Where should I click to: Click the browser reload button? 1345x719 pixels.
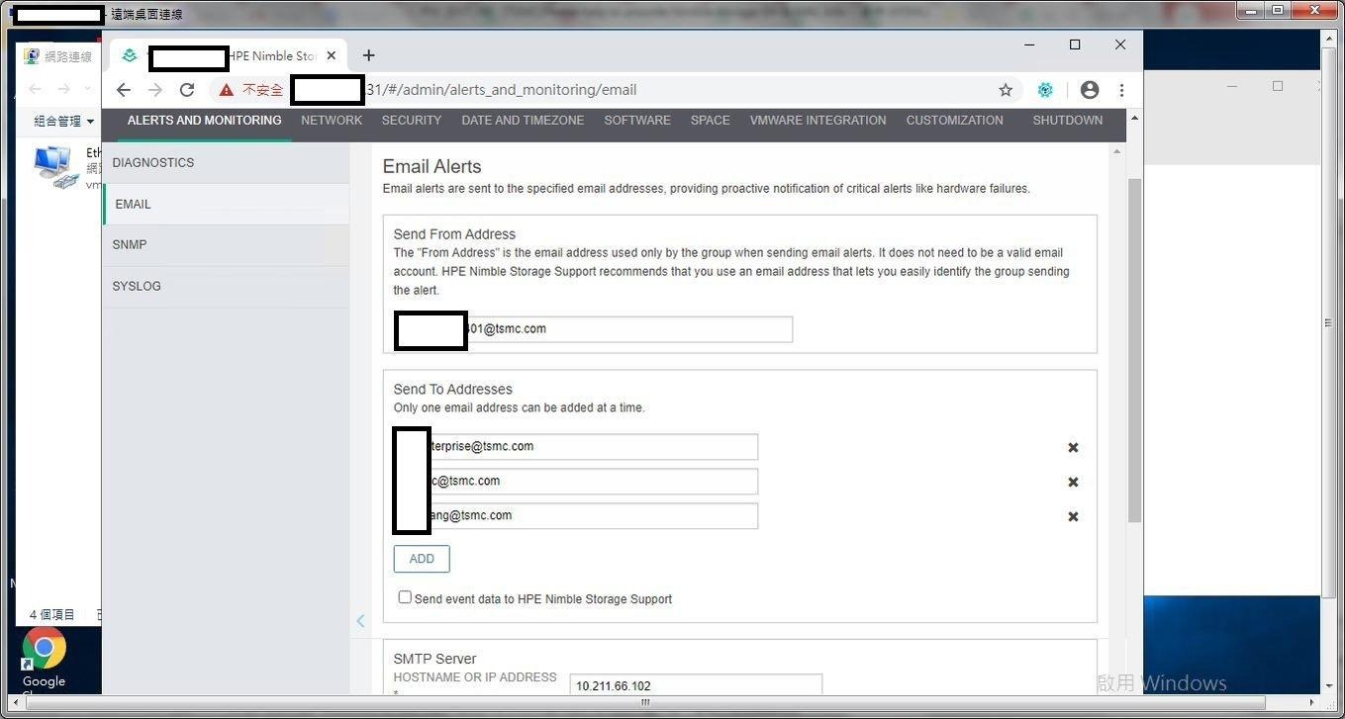pos(186,90)
